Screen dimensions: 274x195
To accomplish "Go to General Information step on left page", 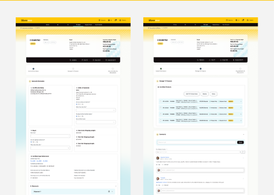I will 34,70.
